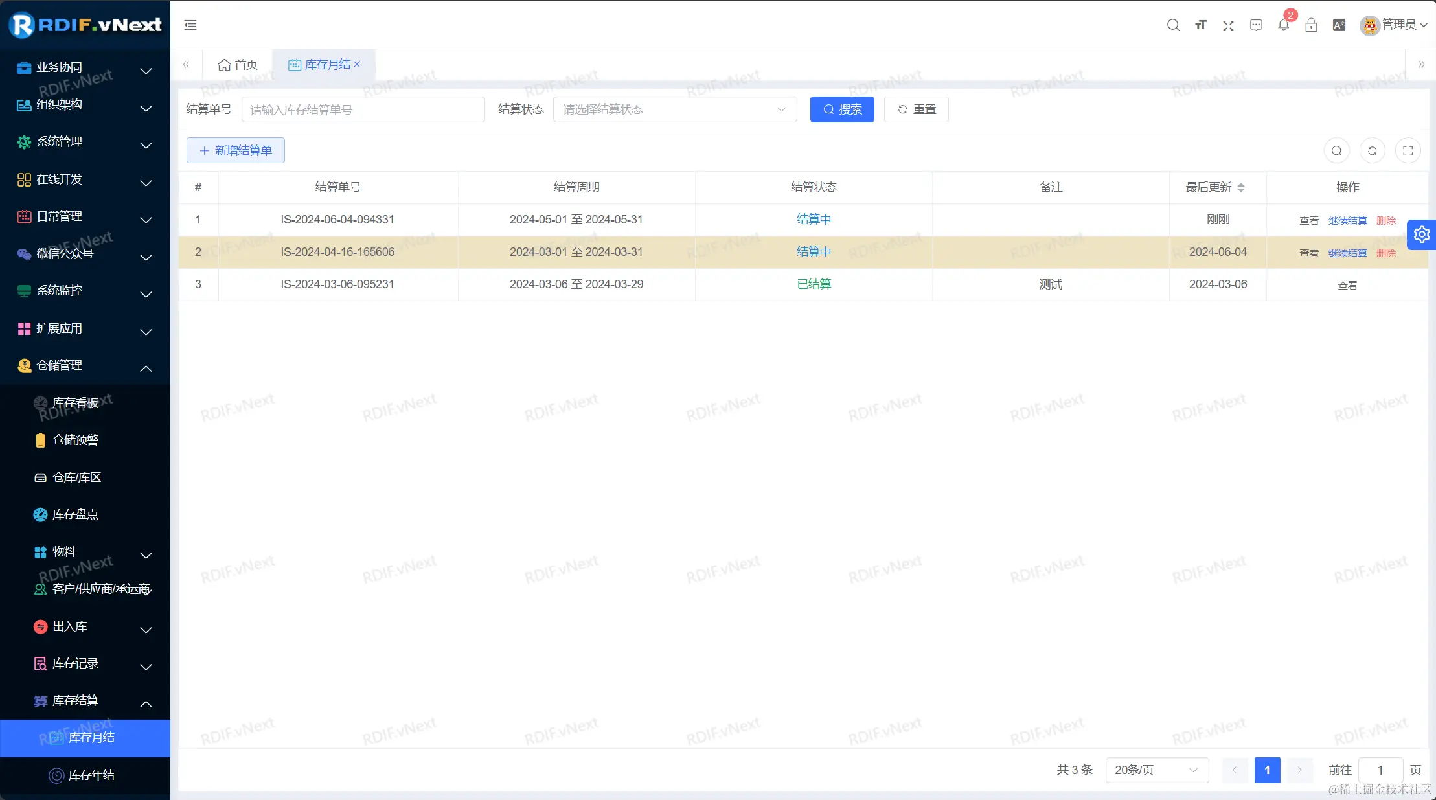Toggle the table search panel round icon

pyautogui.click(x=1336, y=151)
